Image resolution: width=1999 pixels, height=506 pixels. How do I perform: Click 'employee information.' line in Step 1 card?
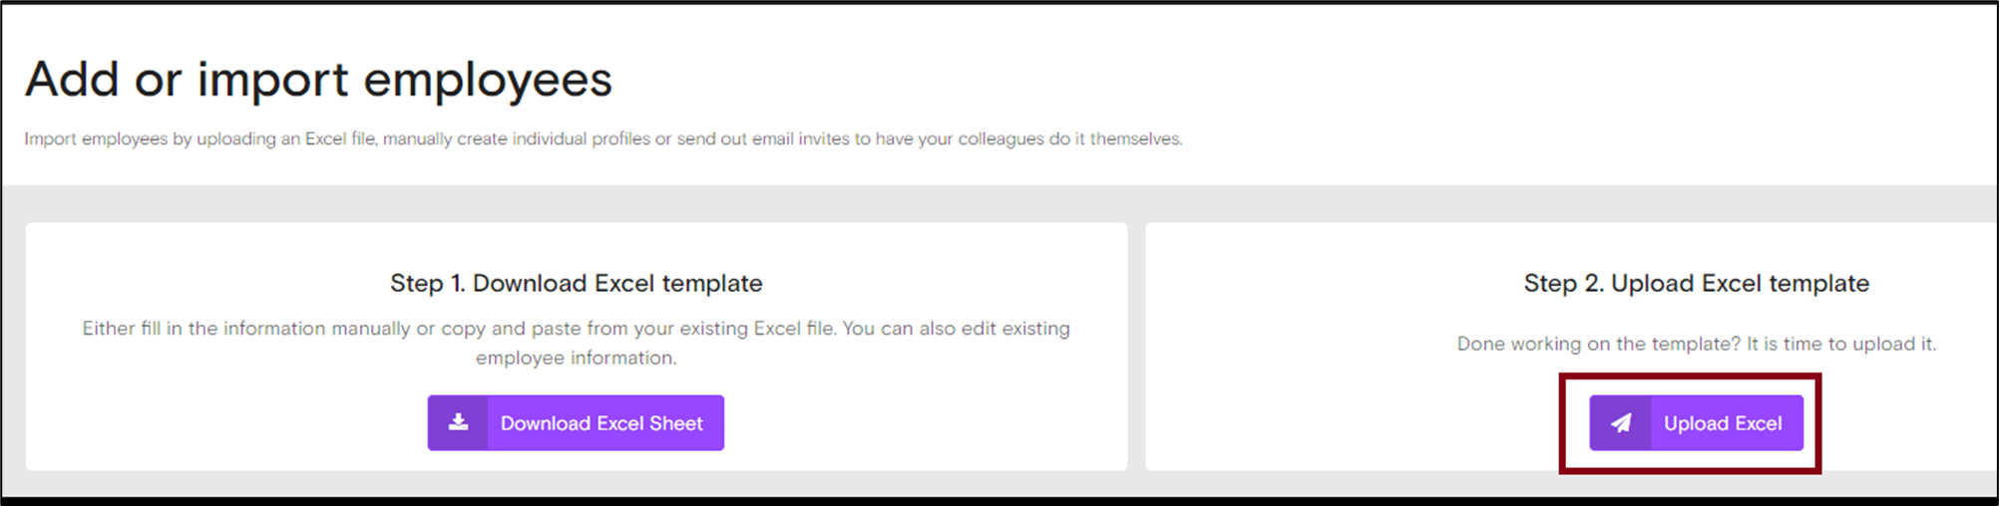(x=576, y=358)
